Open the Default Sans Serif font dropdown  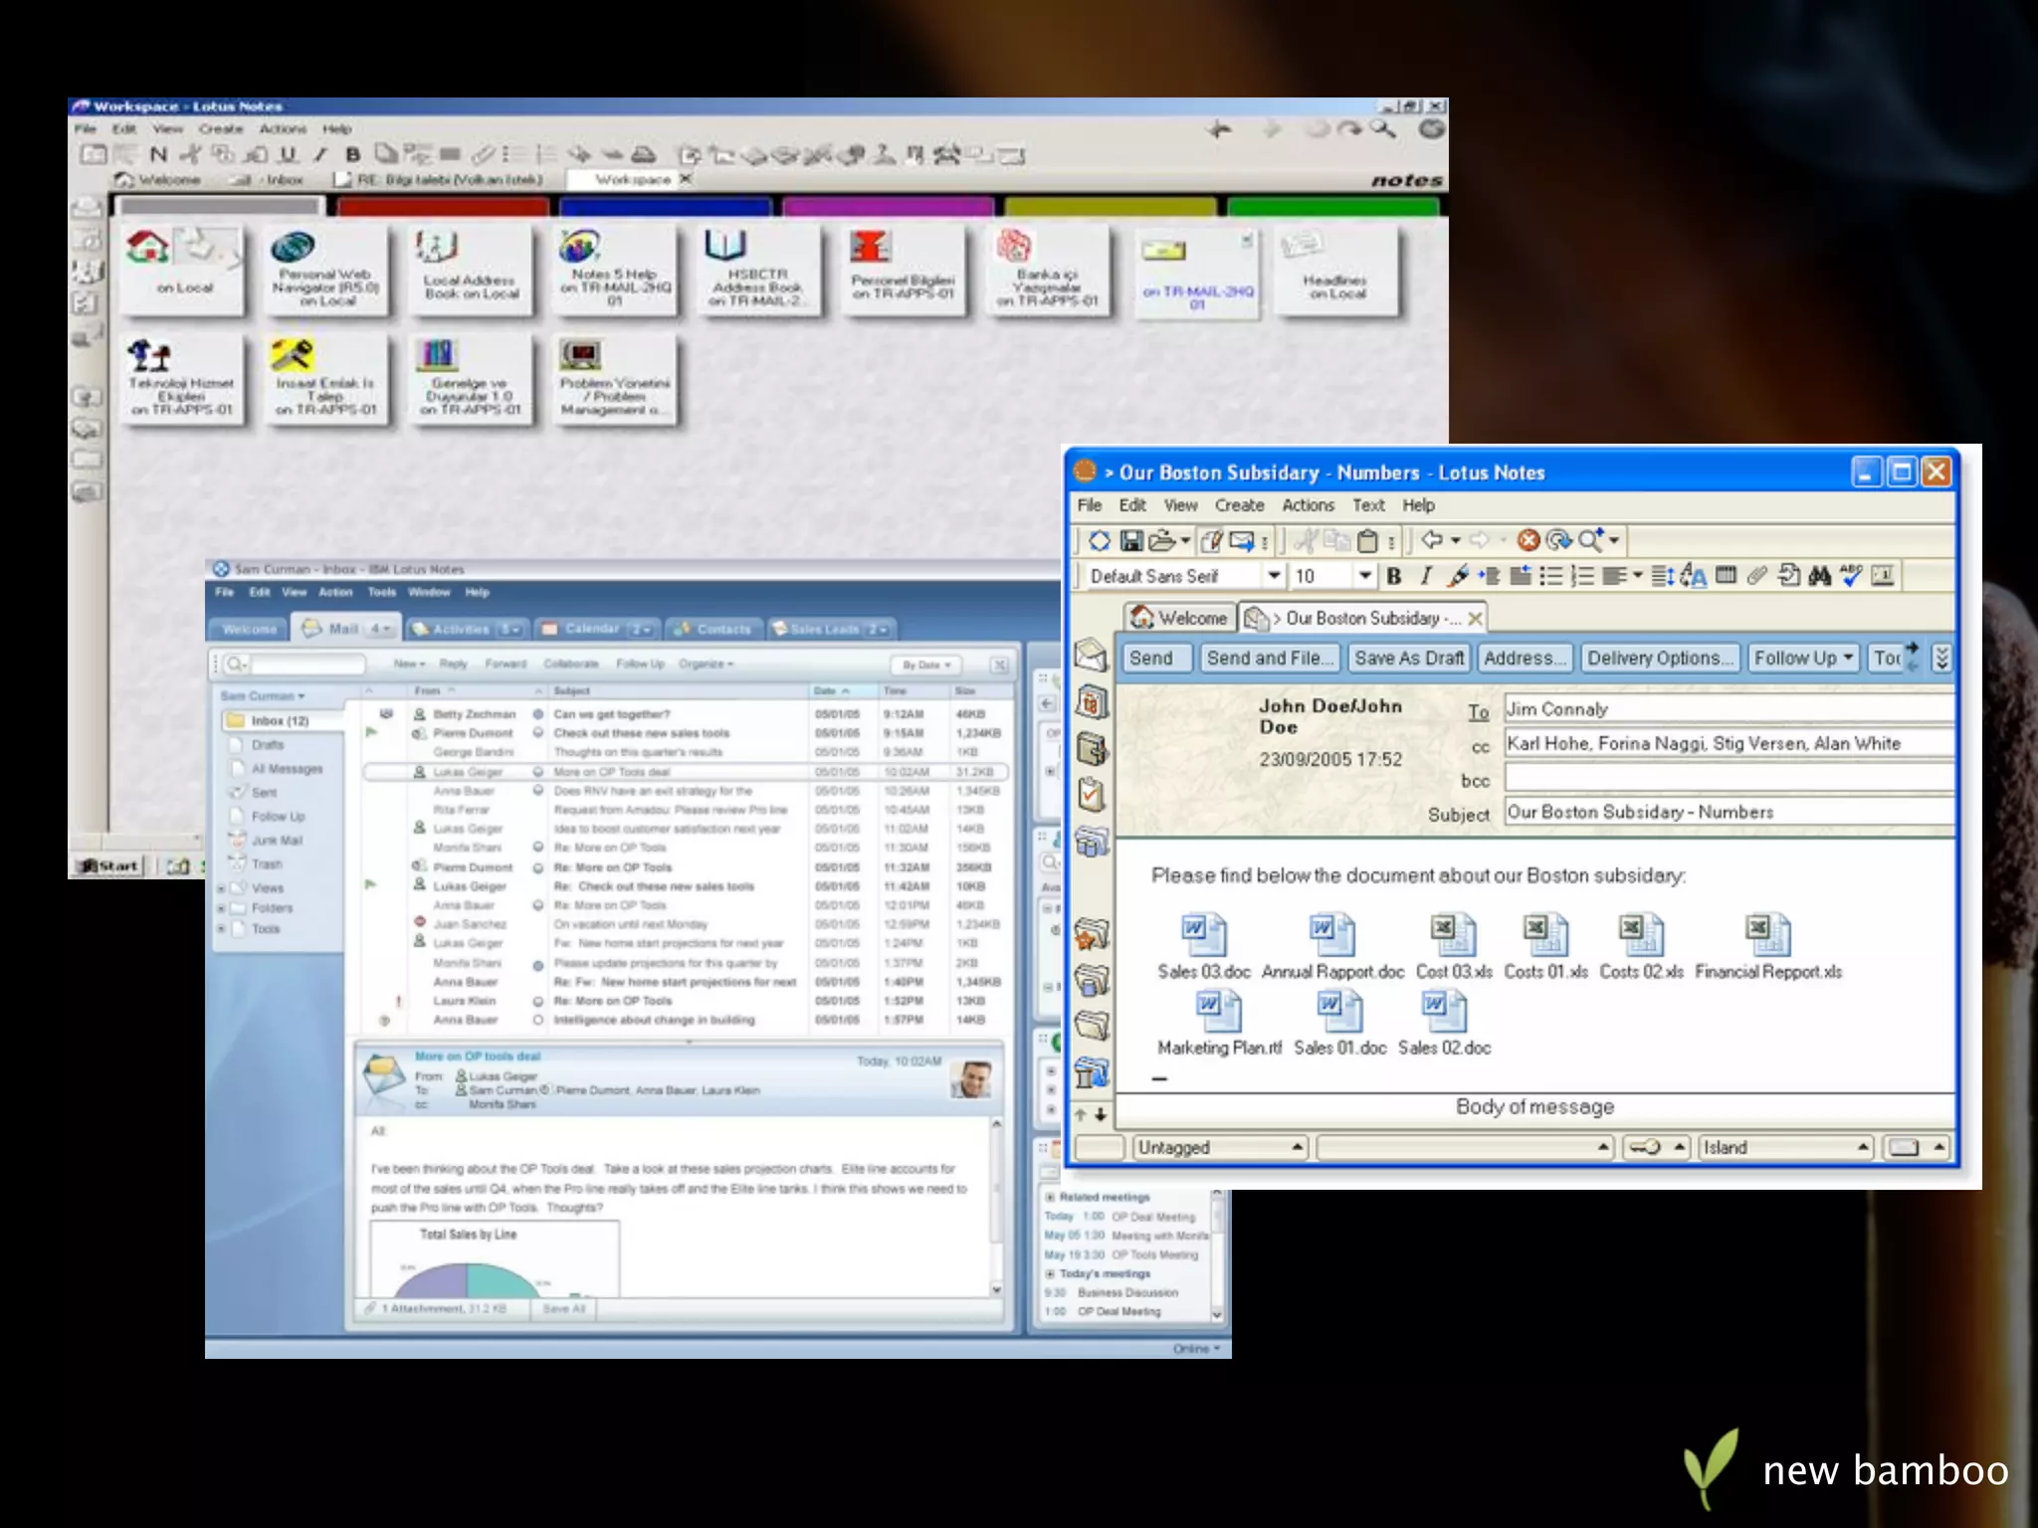click(1274, 576)
